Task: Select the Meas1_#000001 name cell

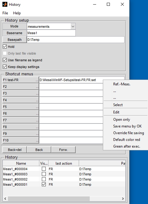Action: click(x=21, y=184)
